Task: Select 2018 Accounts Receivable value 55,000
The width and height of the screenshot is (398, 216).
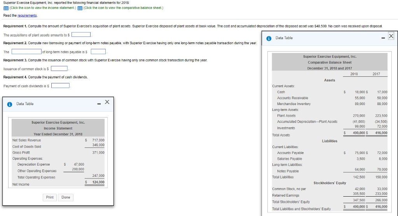Action: 360,98
